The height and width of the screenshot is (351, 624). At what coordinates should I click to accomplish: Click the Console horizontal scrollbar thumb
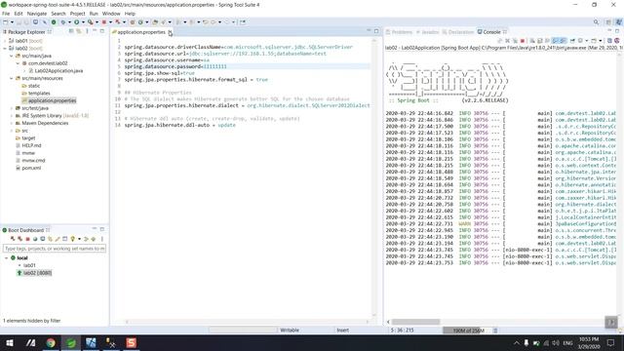[416, 322]
